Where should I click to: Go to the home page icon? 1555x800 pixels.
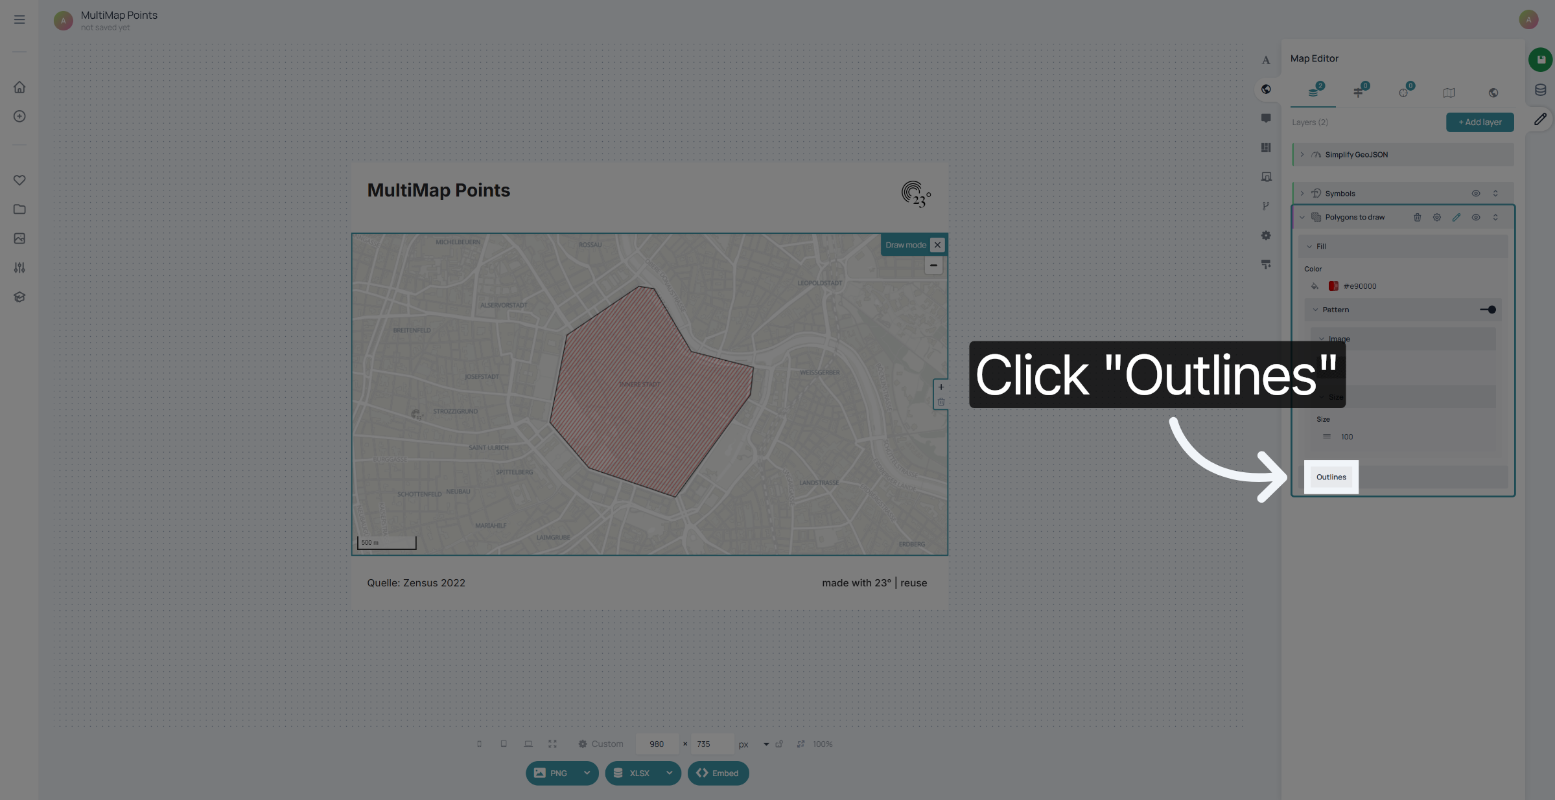pyautogui.click(x=19, y=87)
